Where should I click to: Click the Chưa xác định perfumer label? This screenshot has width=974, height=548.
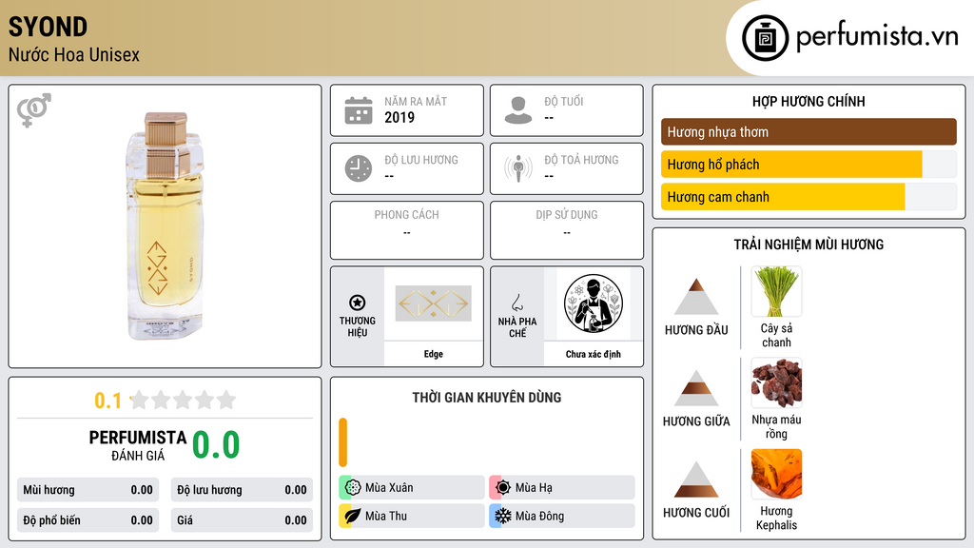pos(594,354)
